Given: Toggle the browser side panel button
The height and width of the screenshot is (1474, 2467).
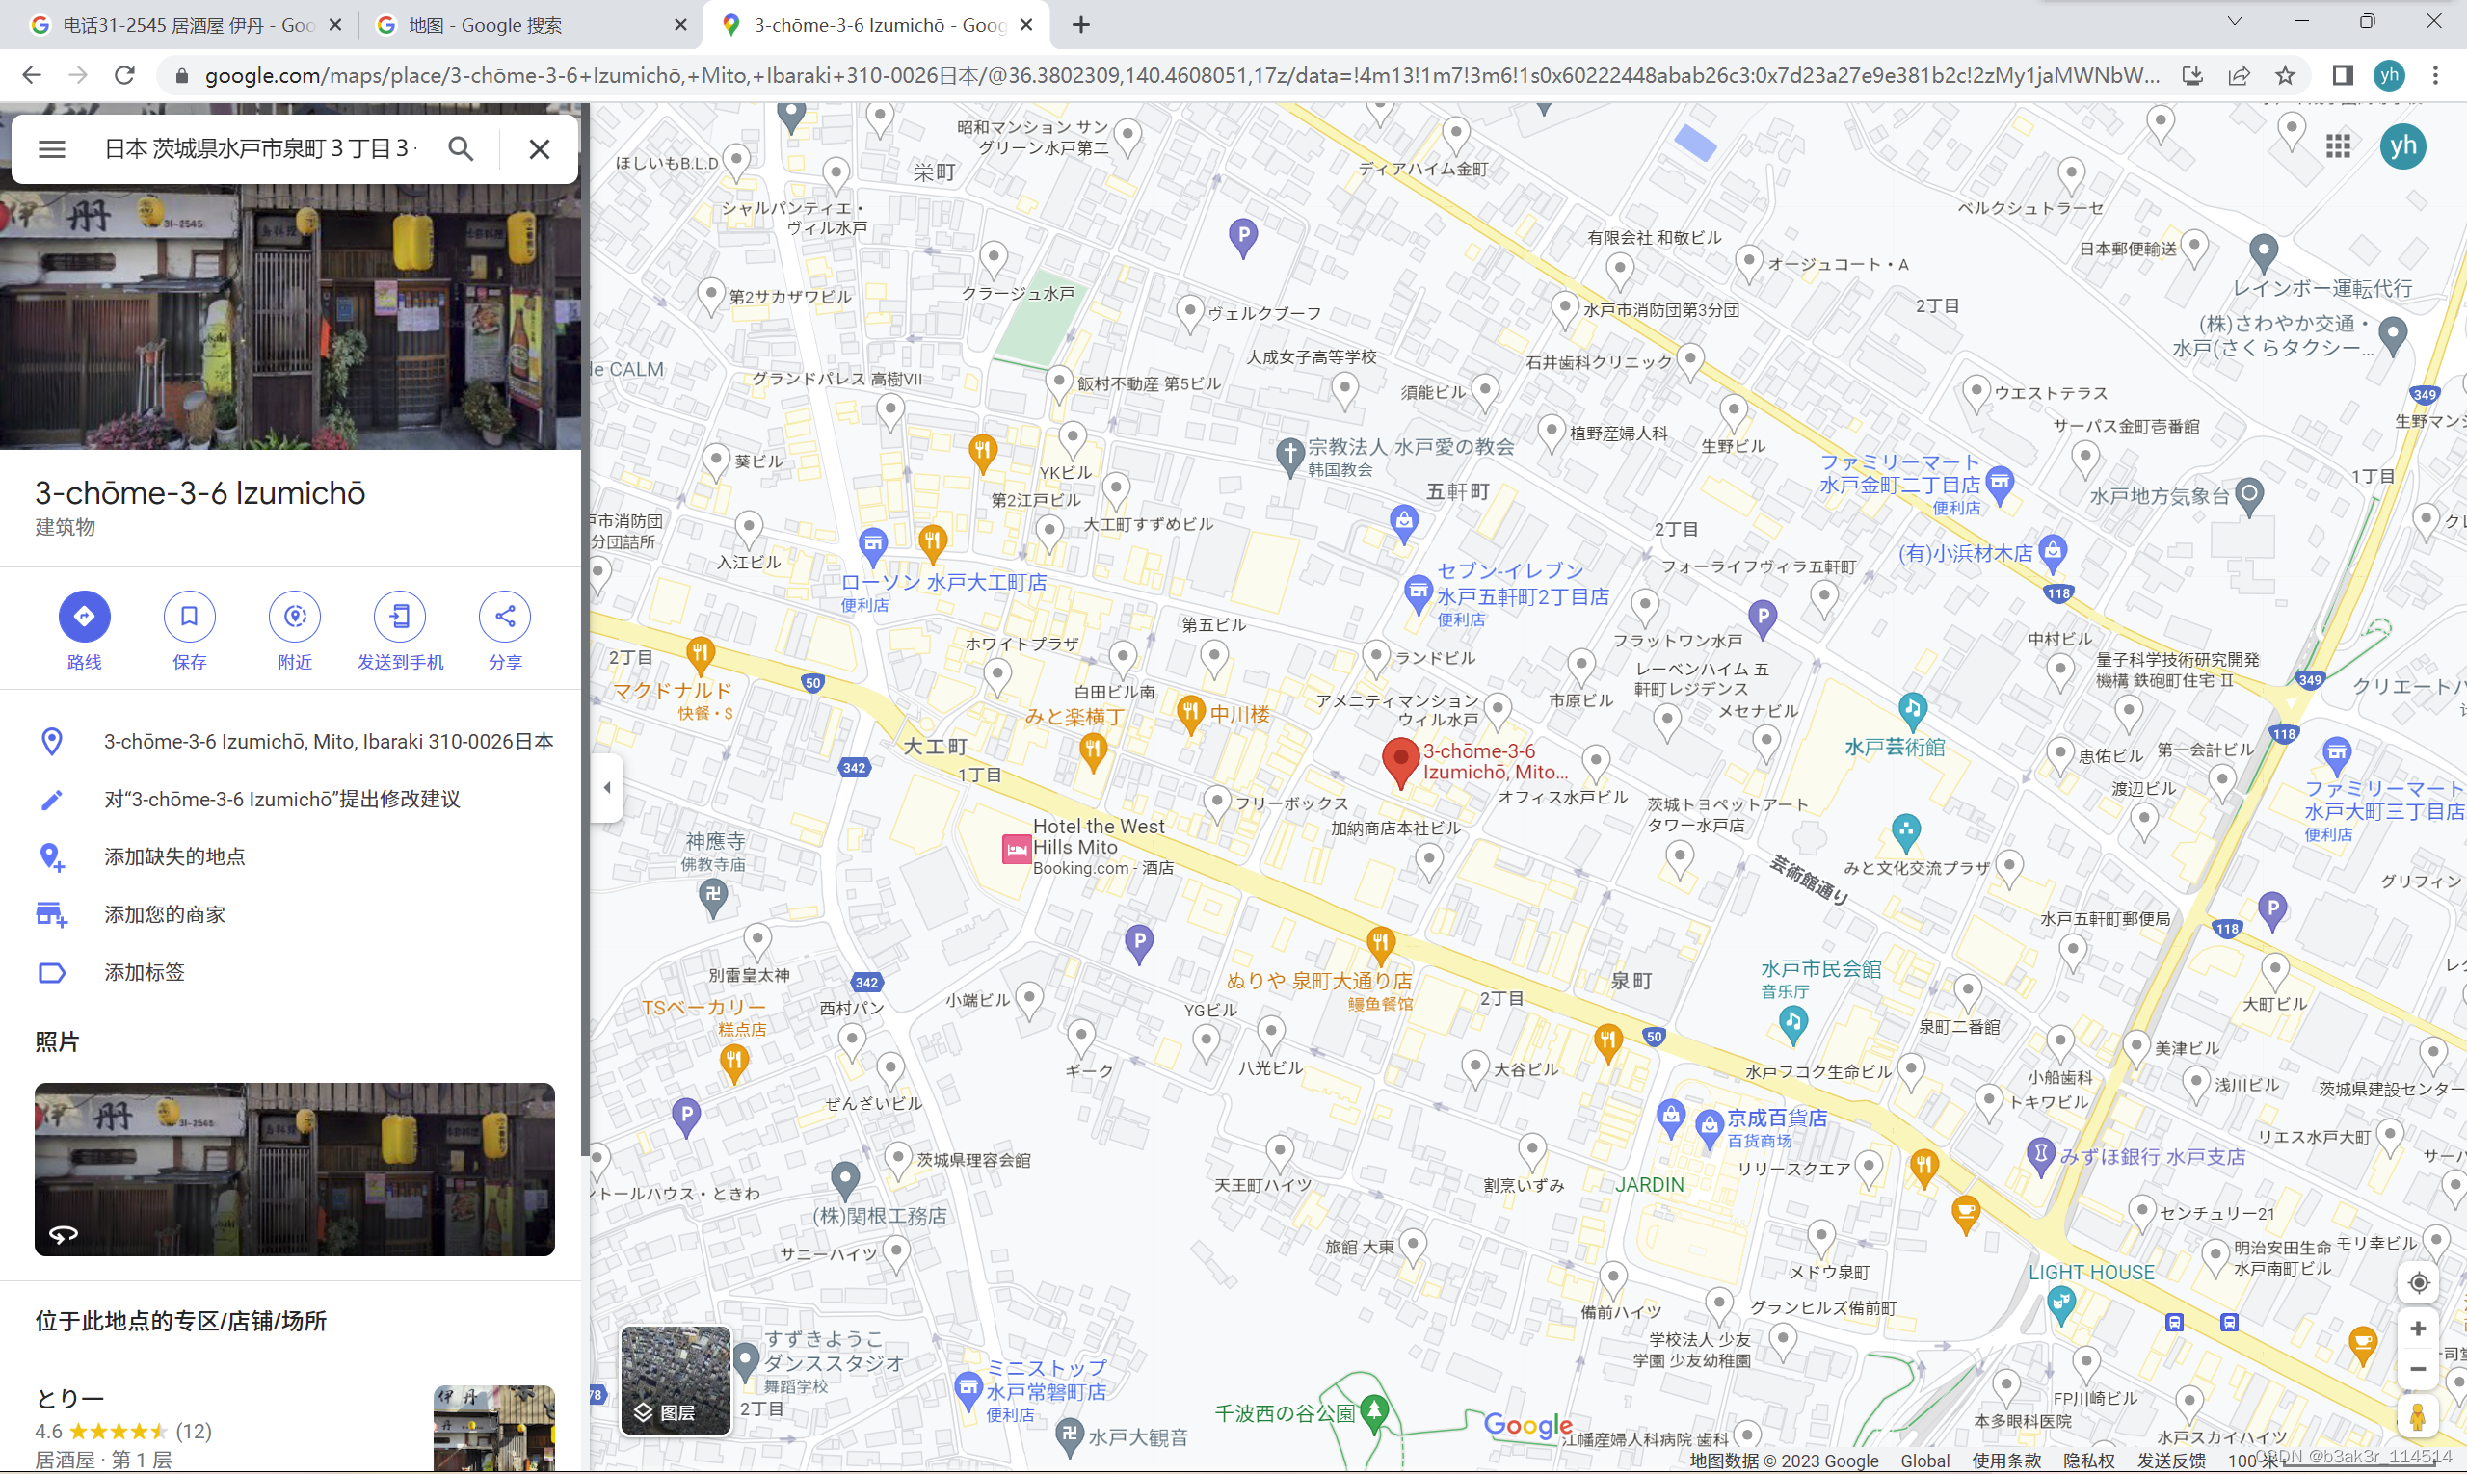Looking at the screenshot, I should point(2342,75).
